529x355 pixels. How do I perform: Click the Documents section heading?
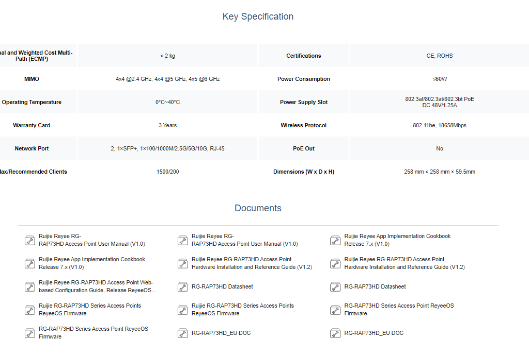[258, 208]
